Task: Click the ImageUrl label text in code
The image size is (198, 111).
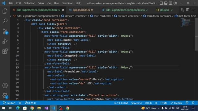Action: pyautogui.click(x=71, y=56)
